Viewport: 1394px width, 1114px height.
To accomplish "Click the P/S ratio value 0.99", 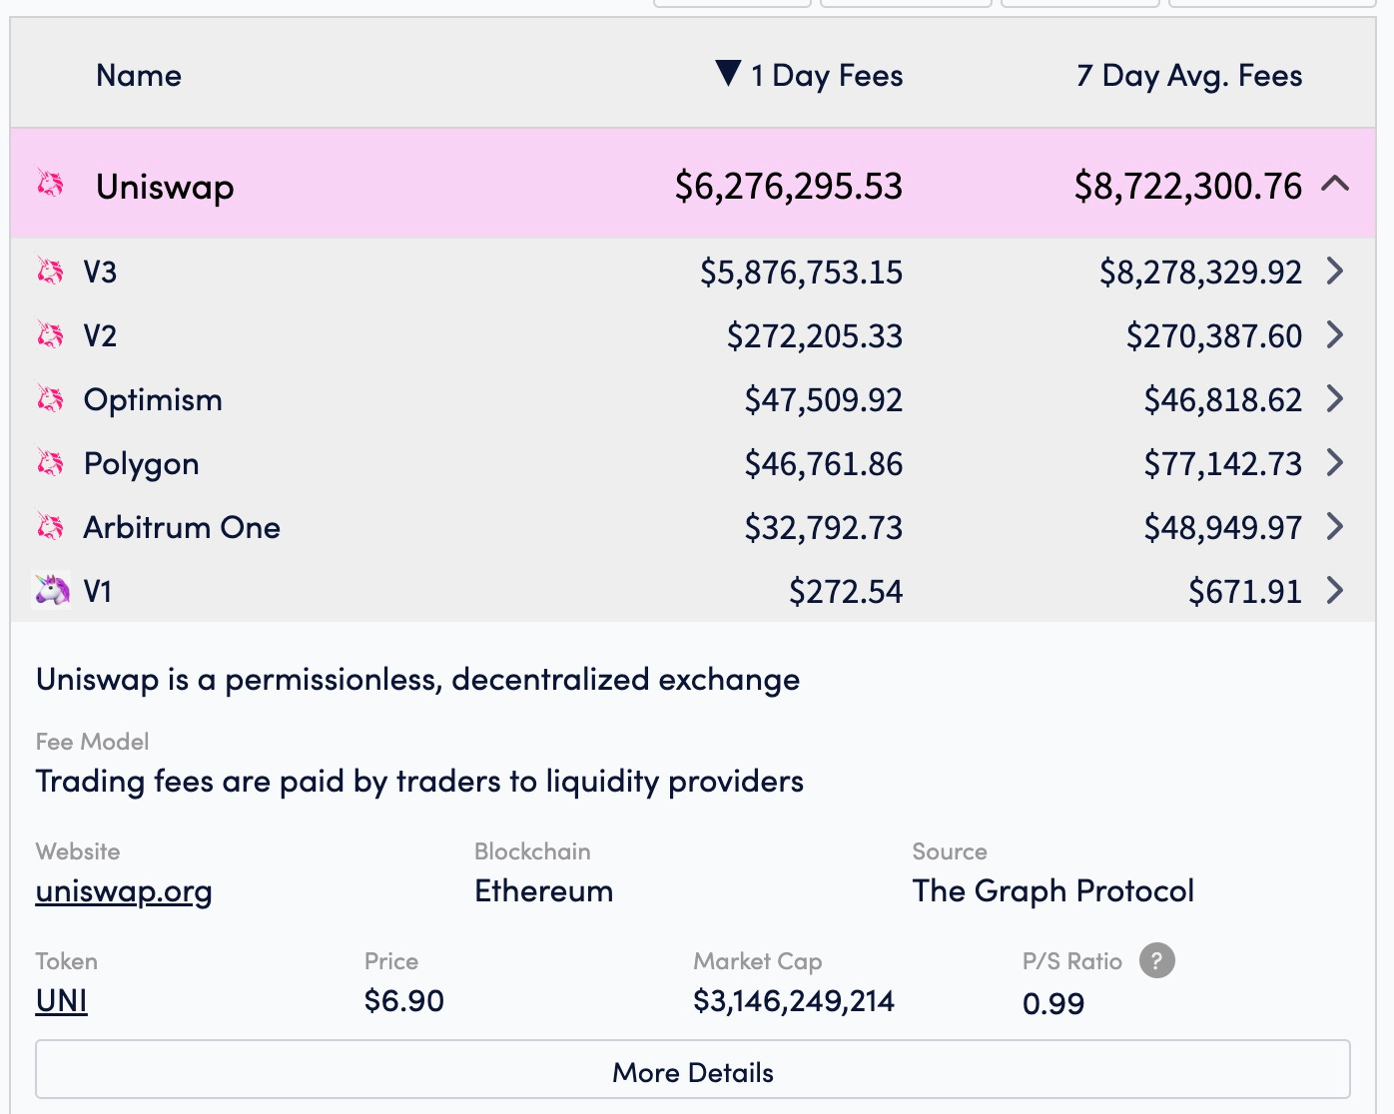I will [1053, 1003].
